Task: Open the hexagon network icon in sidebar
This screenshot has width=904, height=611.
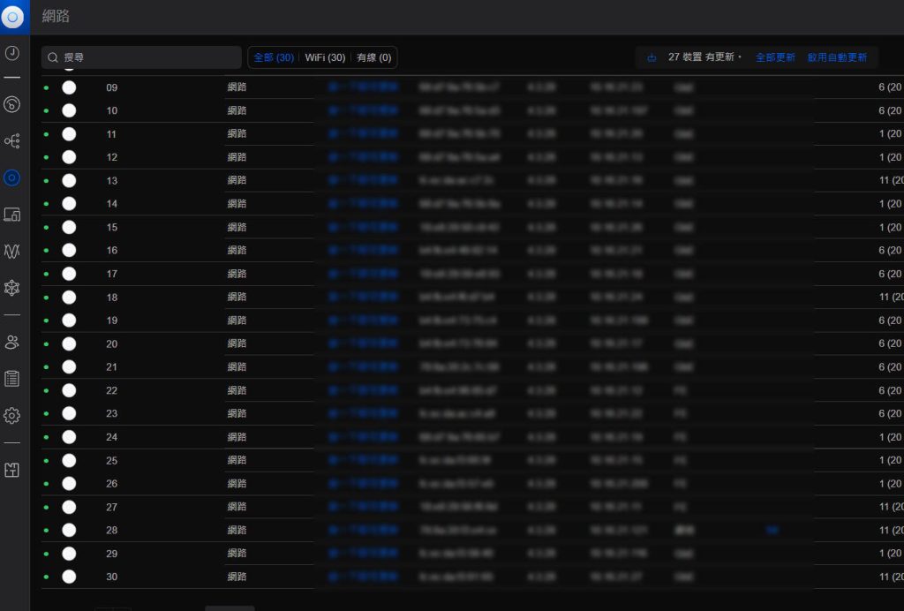Action: tap(12, 288)
